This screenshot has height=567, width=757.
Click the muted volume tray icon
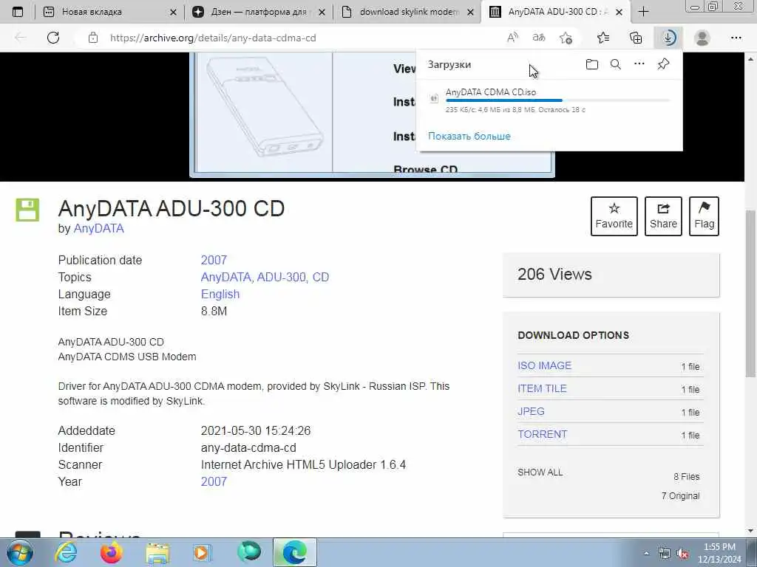click(682, 554)
